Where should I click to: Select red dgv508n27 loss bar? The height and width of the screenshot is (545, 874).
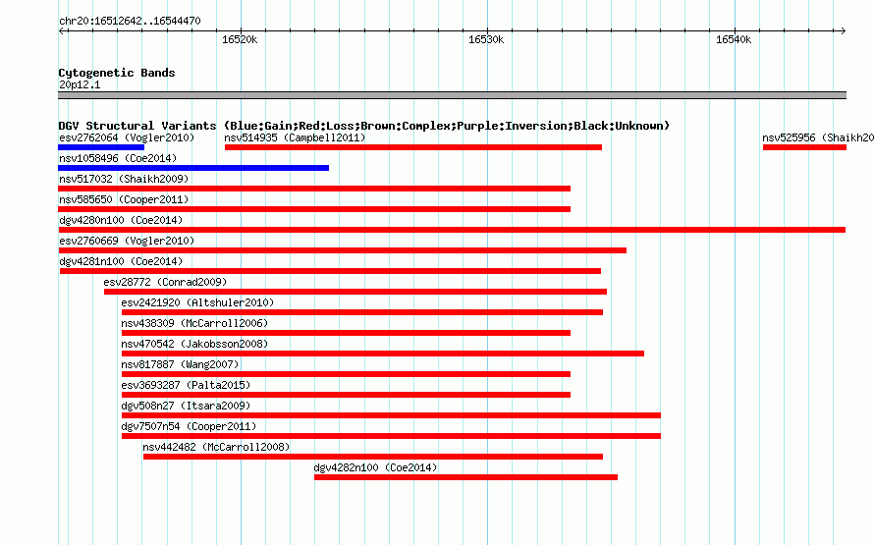click(x=391, y=415)
